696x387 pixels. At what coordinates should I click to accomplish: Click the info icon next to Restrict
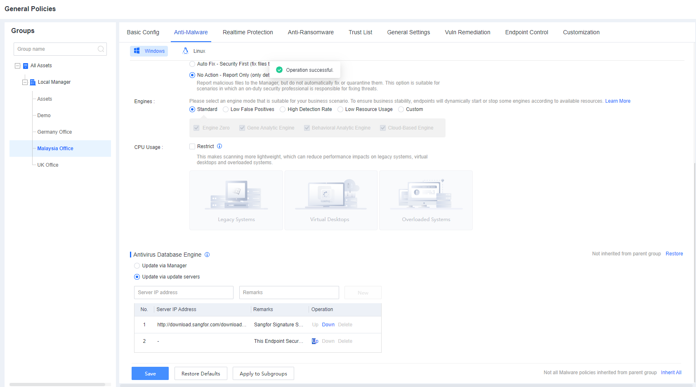219,146
